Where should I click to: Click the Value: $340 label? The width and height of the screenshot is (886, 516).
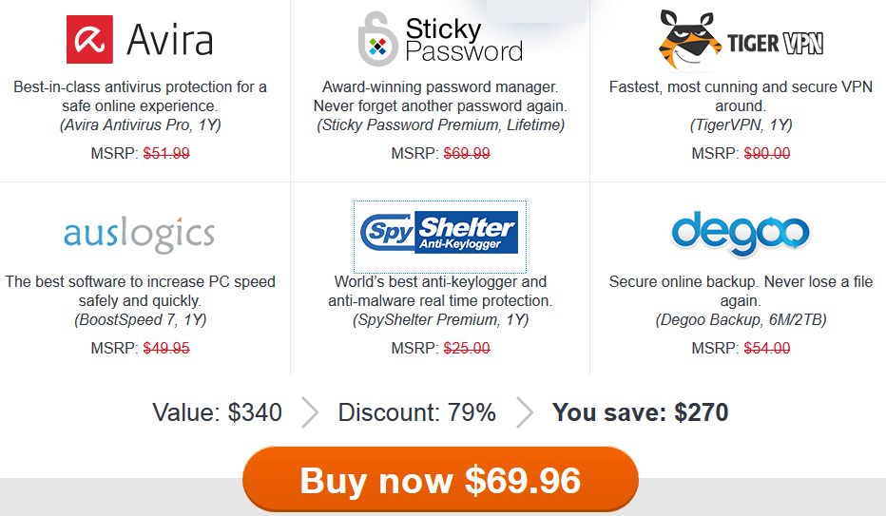pyautogui.click(x=217, y=412)
